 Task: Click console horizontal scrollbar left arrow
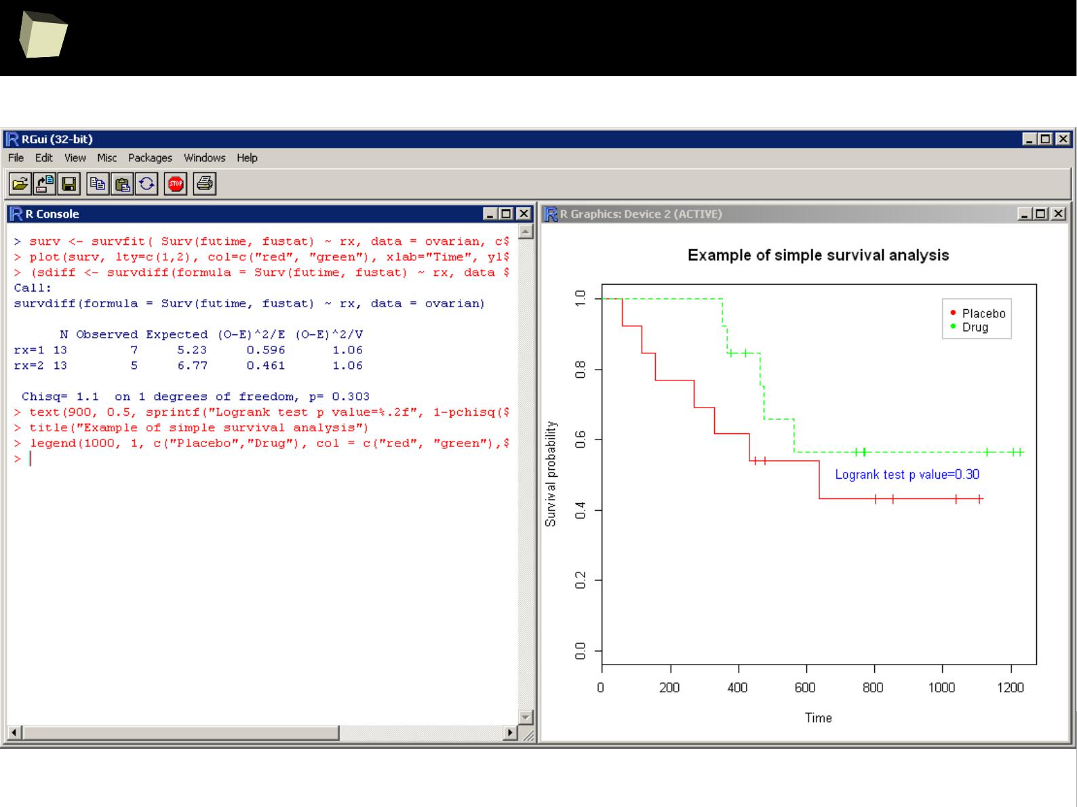click(14, 732)
